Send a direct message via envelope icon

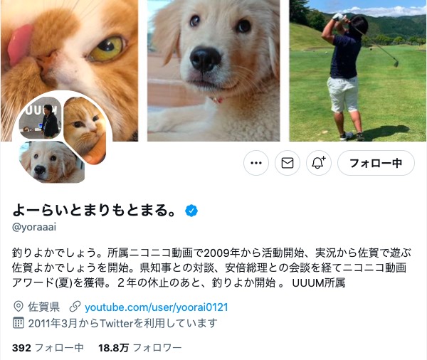coord(288,163)
